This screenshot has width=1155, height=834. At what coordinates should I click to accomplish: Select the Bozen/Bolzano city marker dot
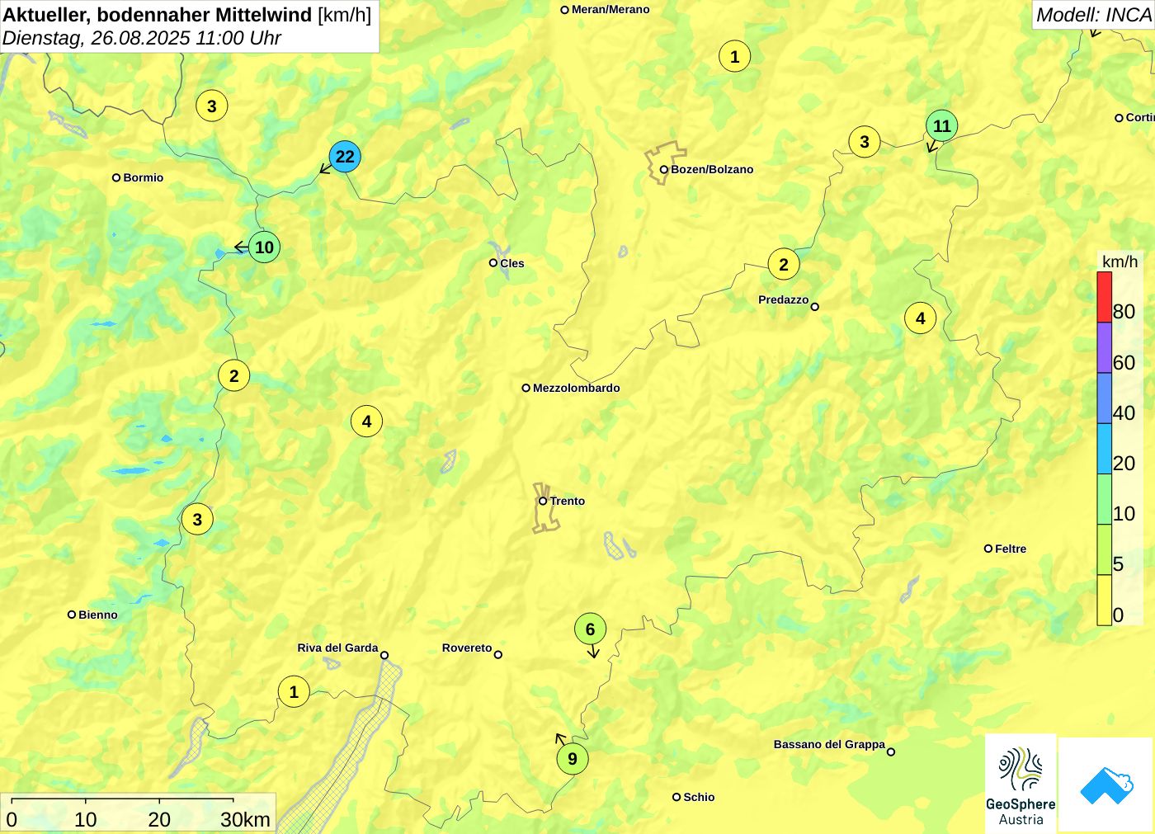663,169
